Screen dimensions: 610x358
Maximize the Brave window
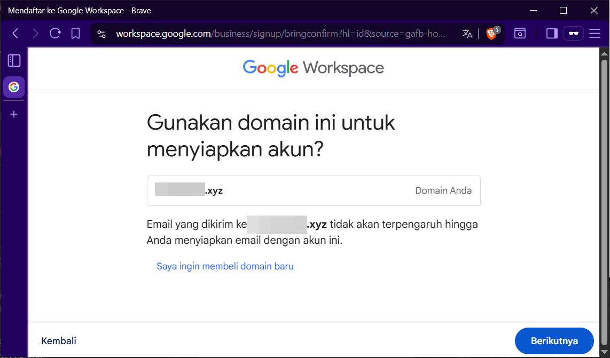point(563,11)
